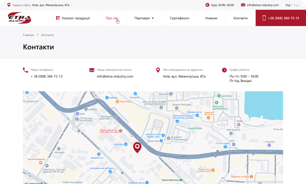This screenshot has width=306, height=184.
Task: Click the Медичний центр 100% ЖИТТЯ marker
Action: (x=121, y=131)
